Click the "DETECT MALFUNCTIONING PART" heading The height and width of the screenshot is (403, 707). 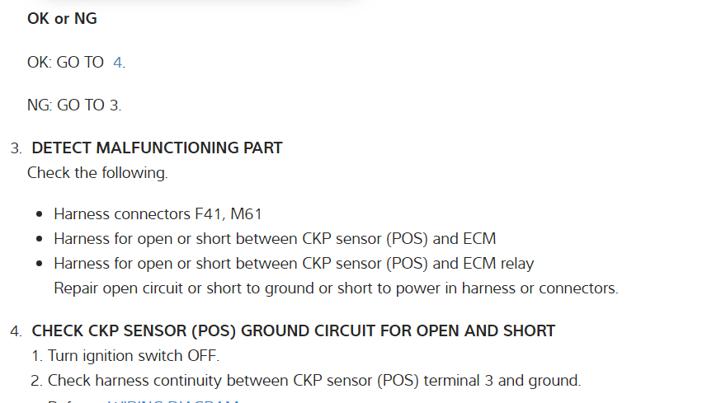point(157,148)
